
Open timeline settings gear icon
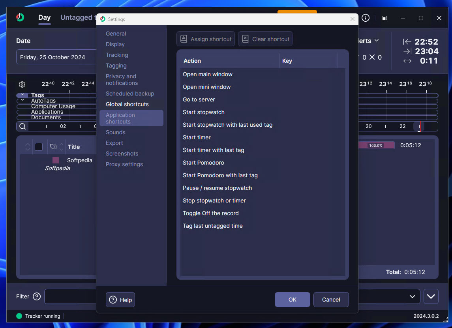click(22, 84)
